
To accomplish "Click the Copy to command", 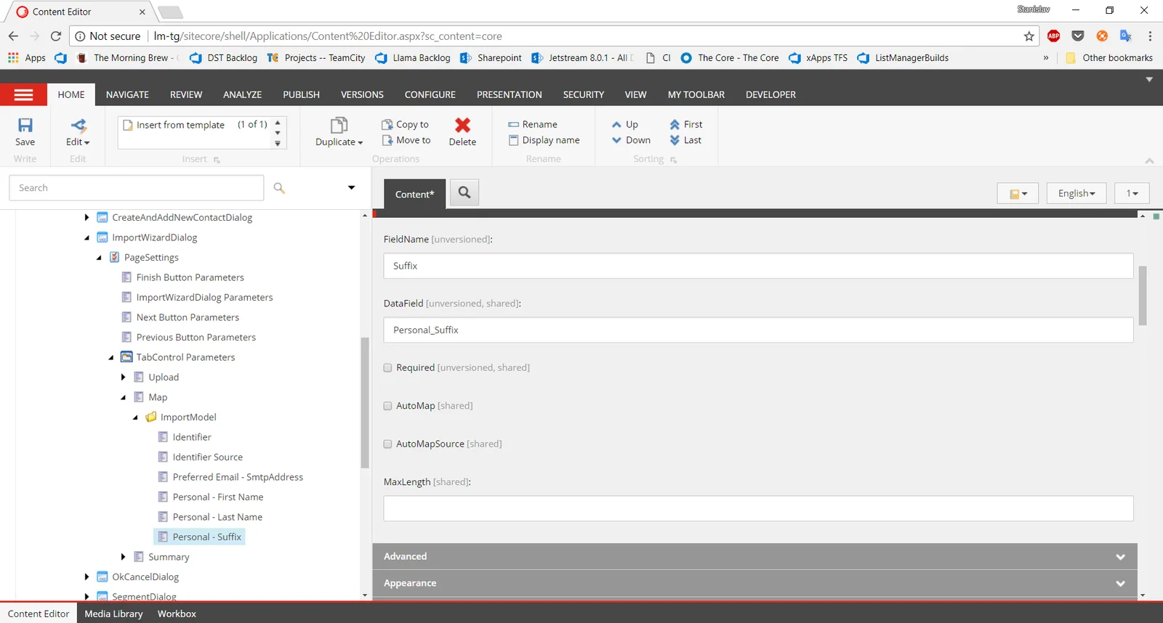I will [x=406, y=124].
